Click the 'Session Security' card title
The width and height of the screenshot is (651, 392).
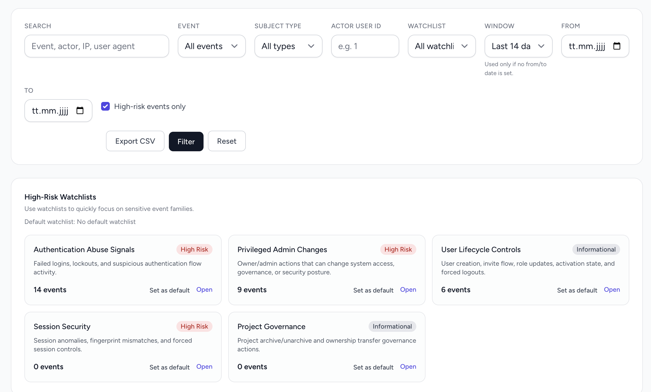62,326
